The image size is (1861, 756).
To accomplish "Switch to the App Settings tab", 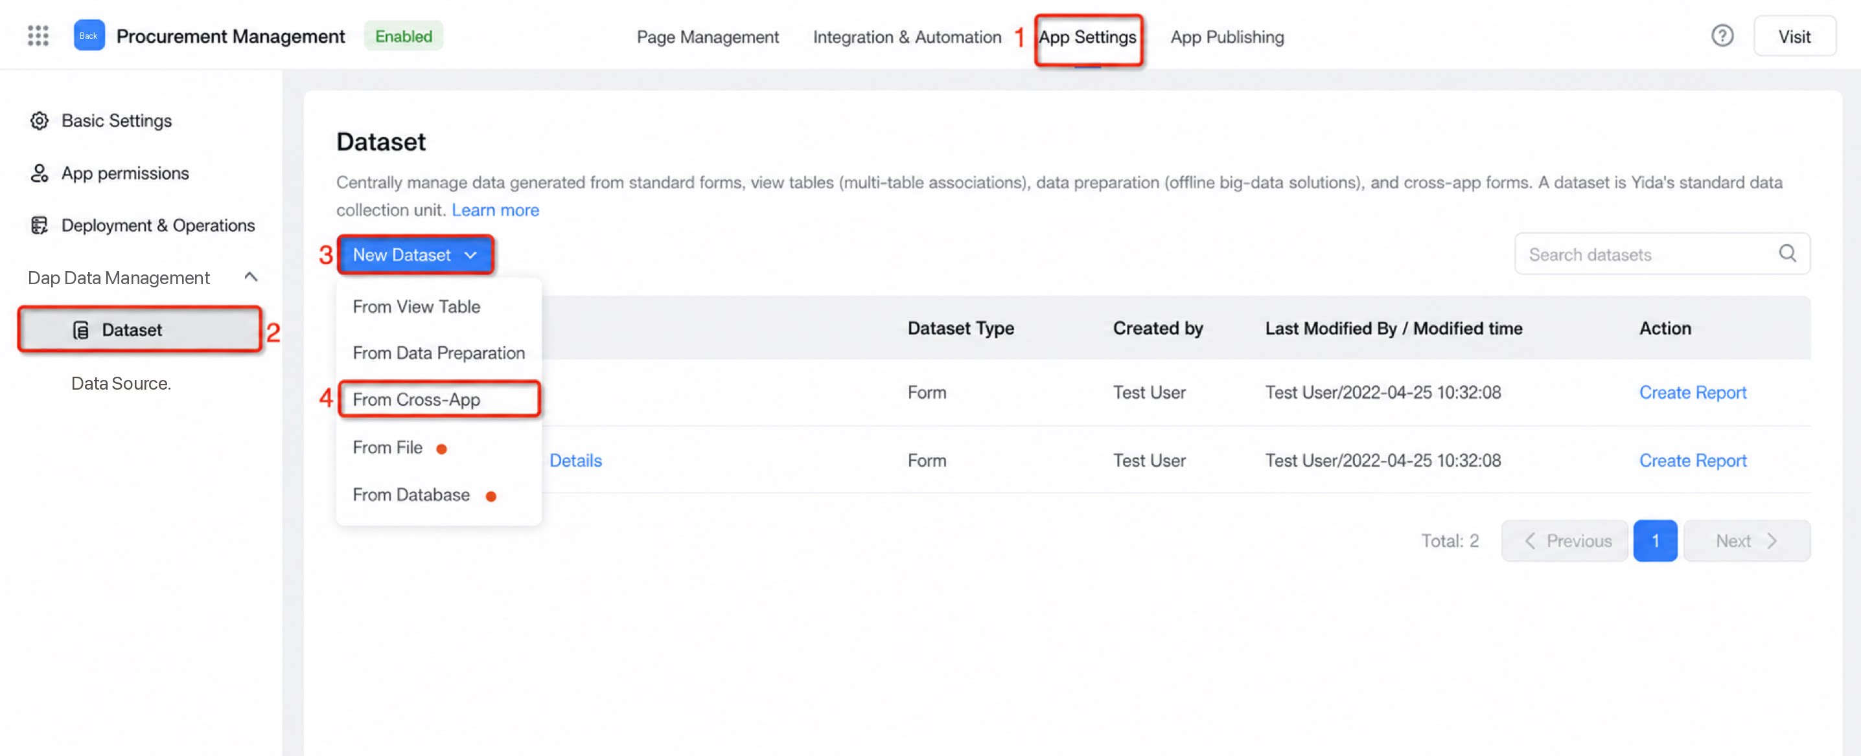I will click(1087, 37).
